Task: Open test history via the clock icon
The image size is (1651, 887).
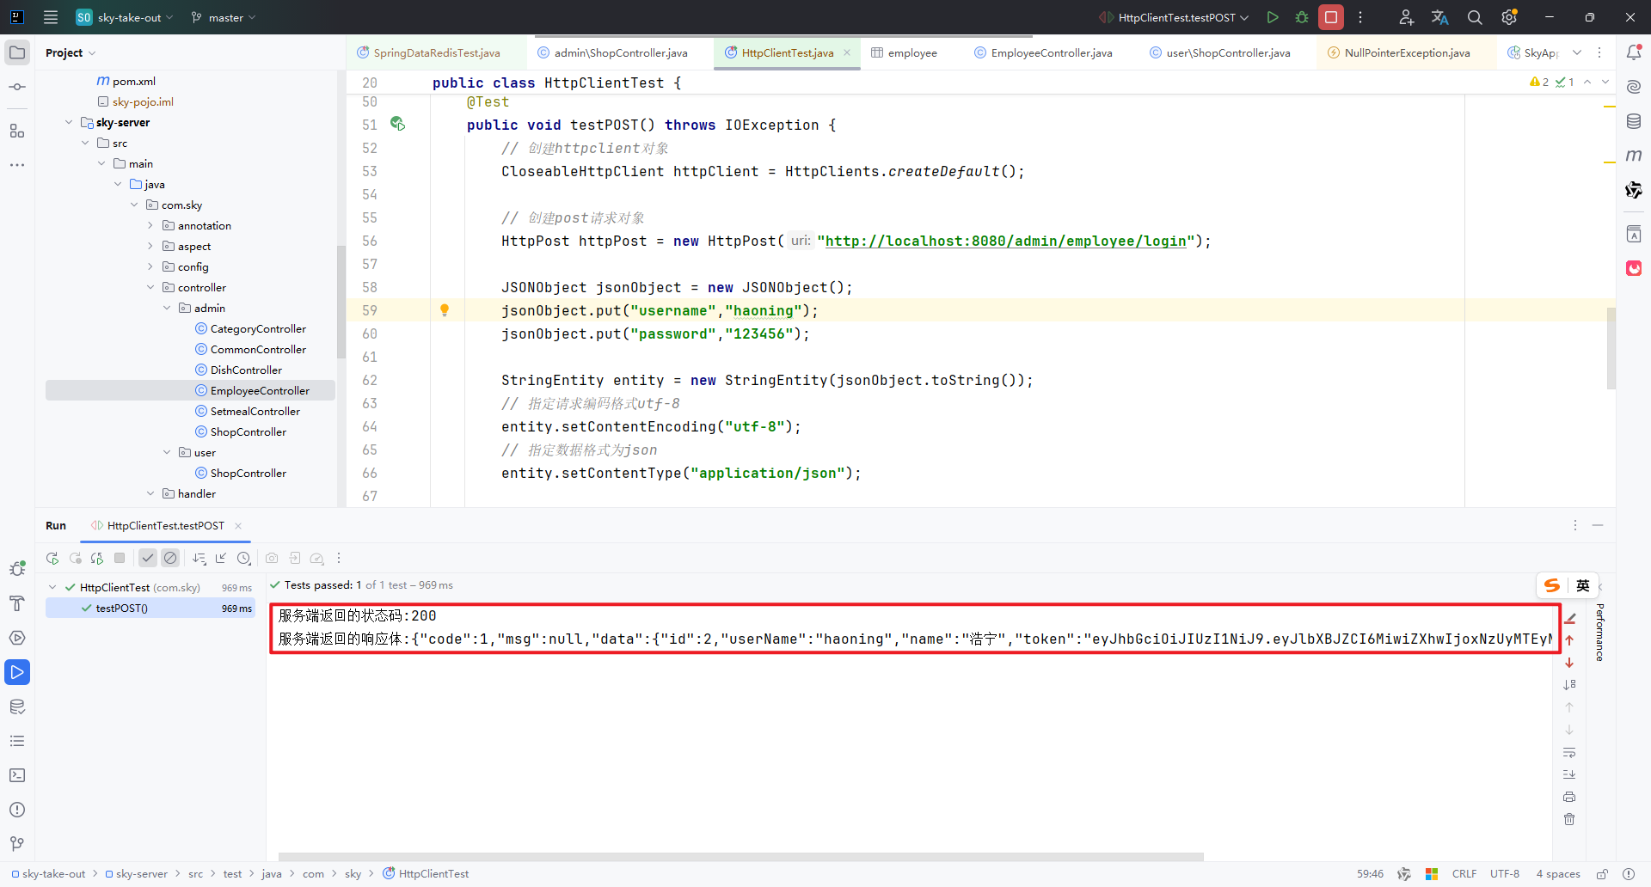Action: point(244,558)
